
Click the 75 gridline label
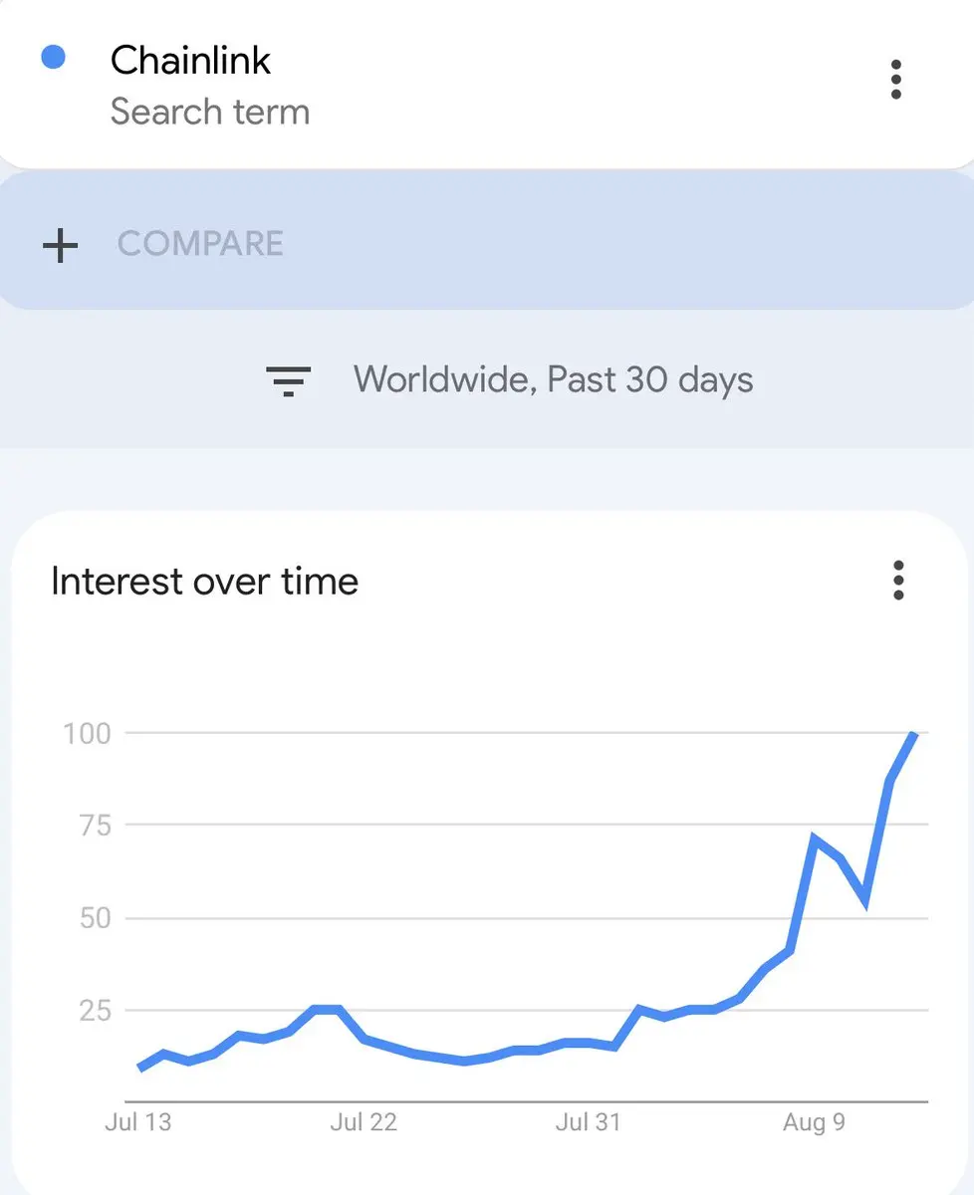point(95,825)
